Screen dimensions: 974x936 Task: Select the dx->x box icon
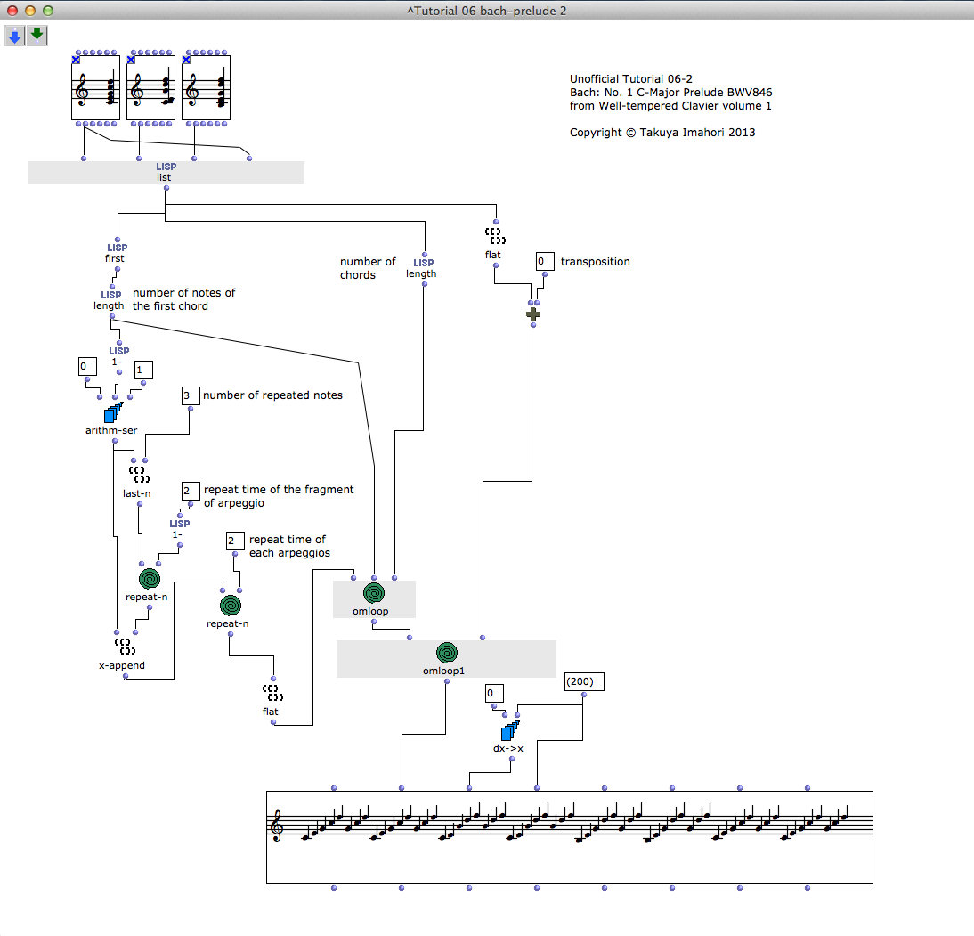click(x=509, y=730)
